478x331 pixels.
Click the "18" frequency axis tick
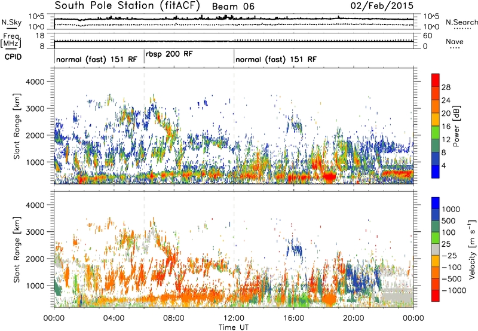pos(40,36)
